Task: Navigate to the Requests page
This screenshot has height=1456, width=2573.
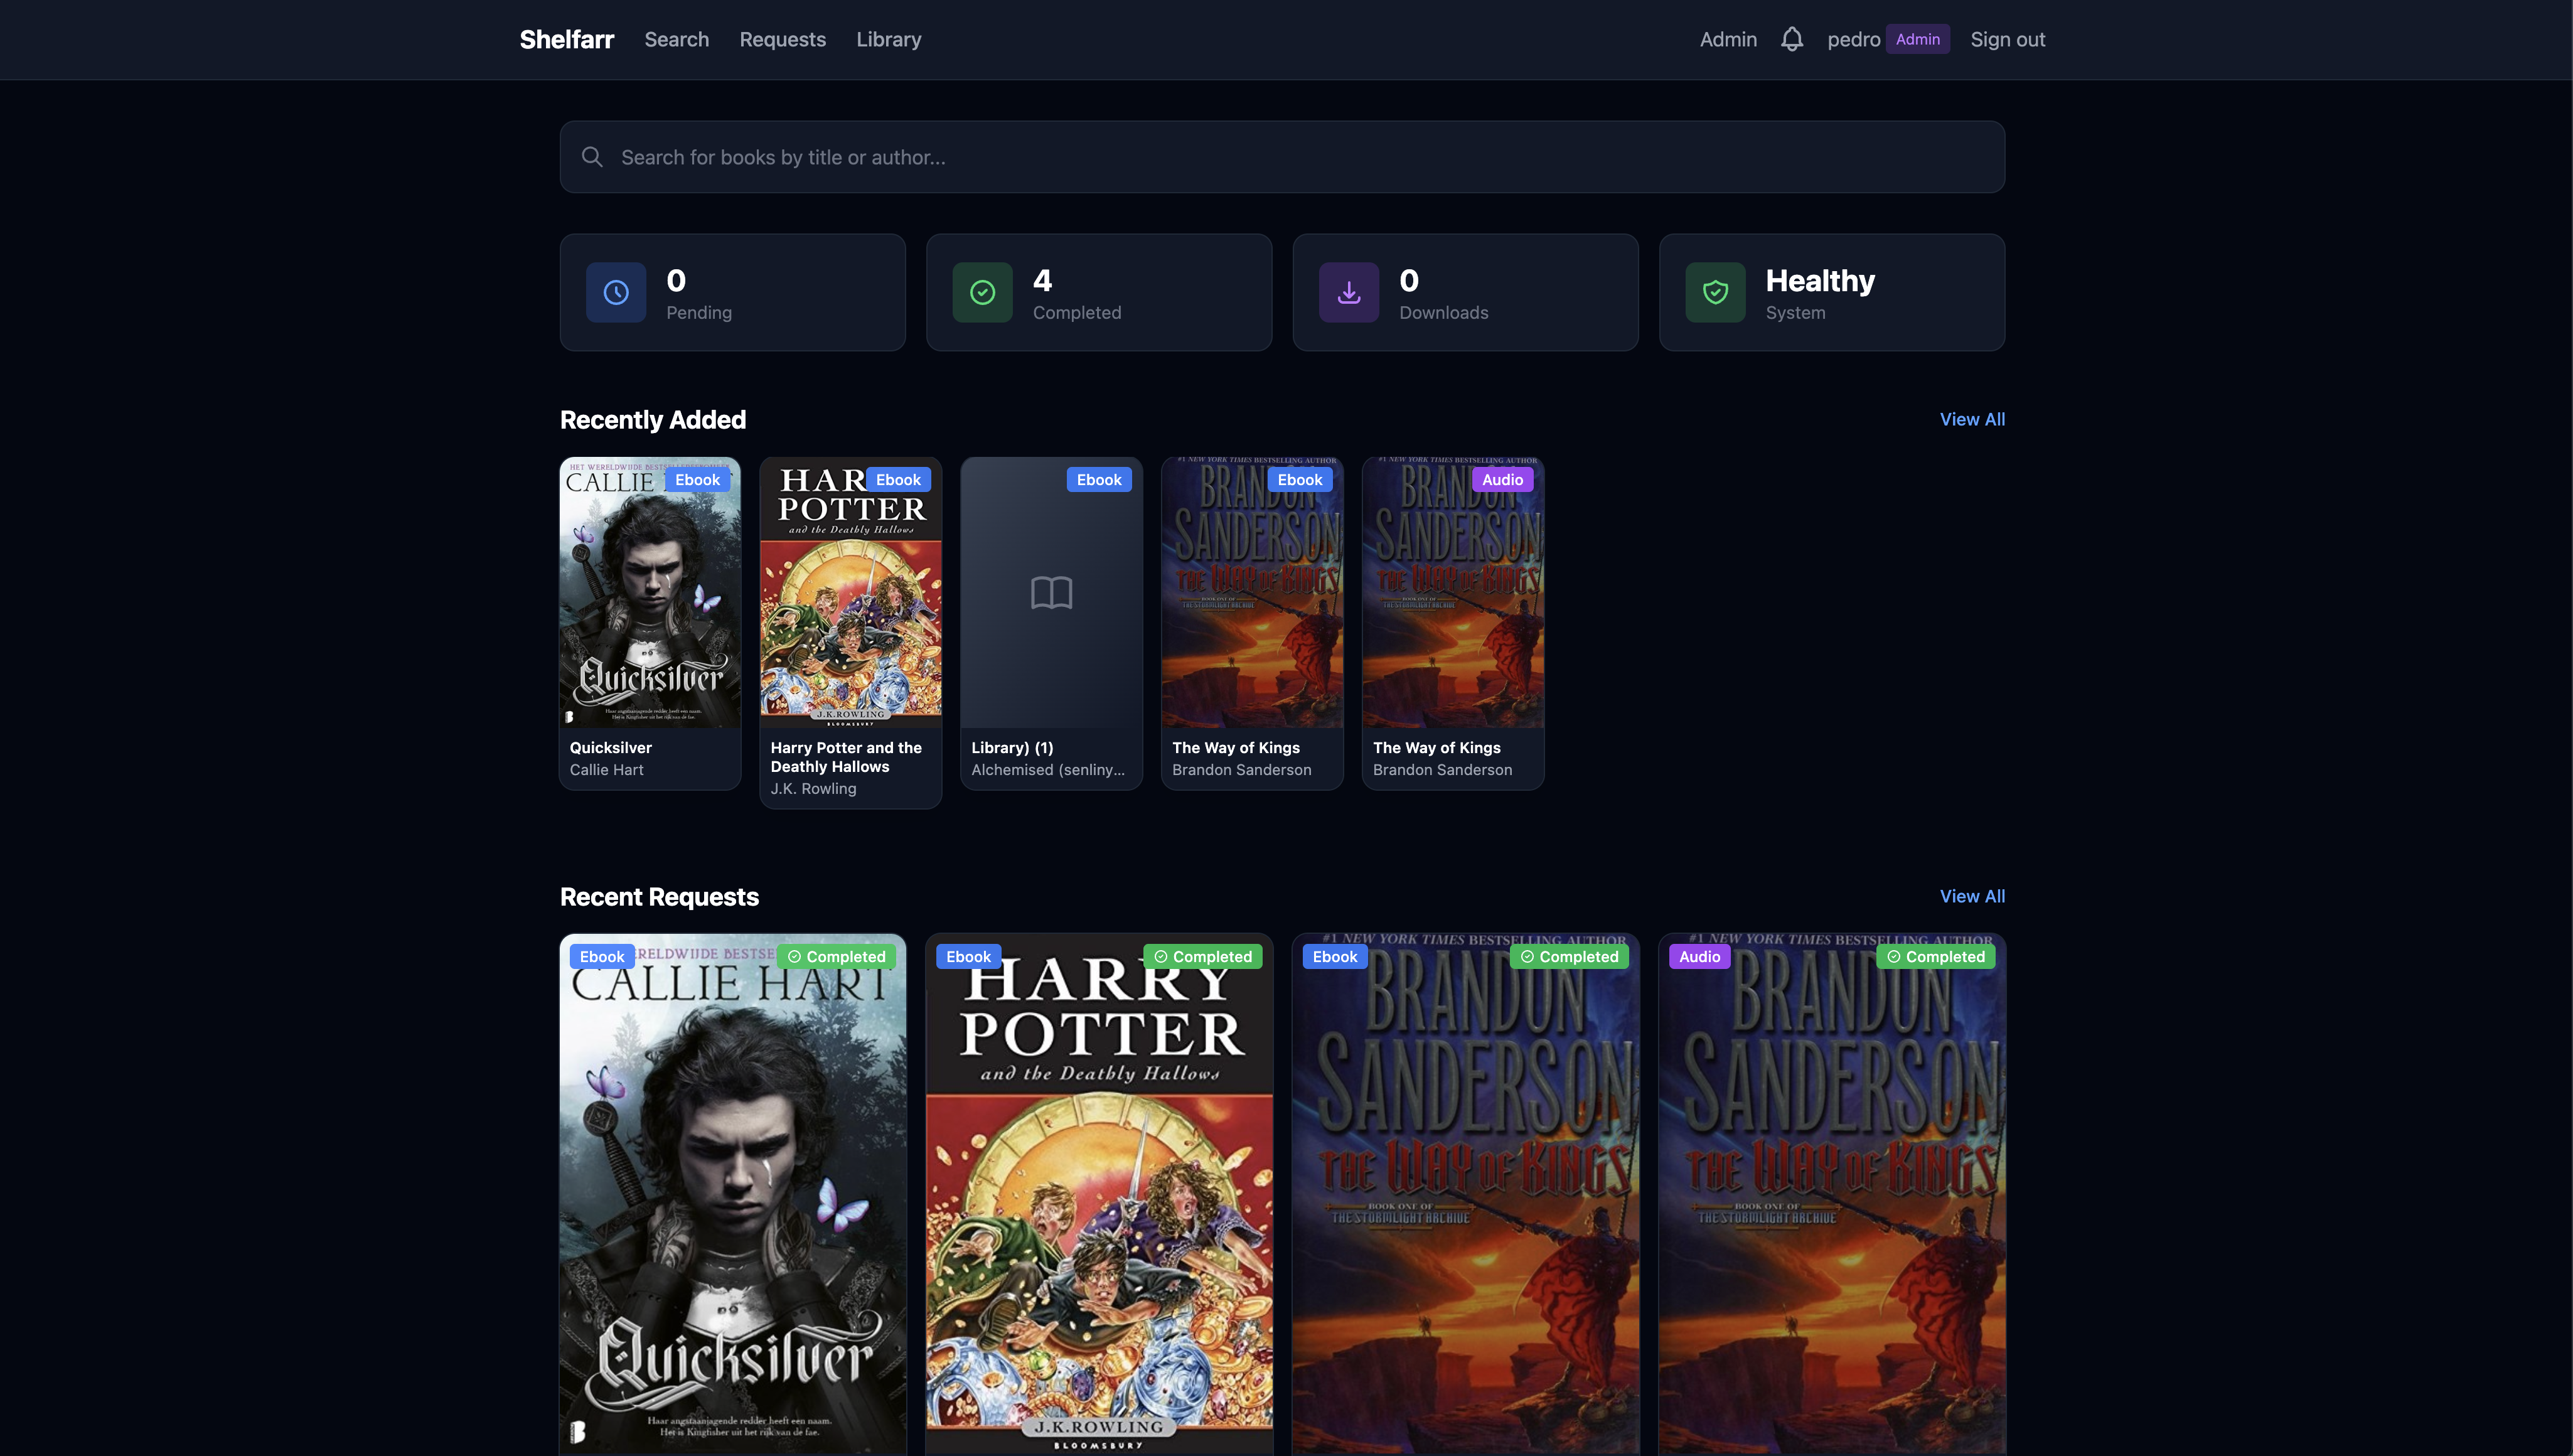Action: [783, 39]
